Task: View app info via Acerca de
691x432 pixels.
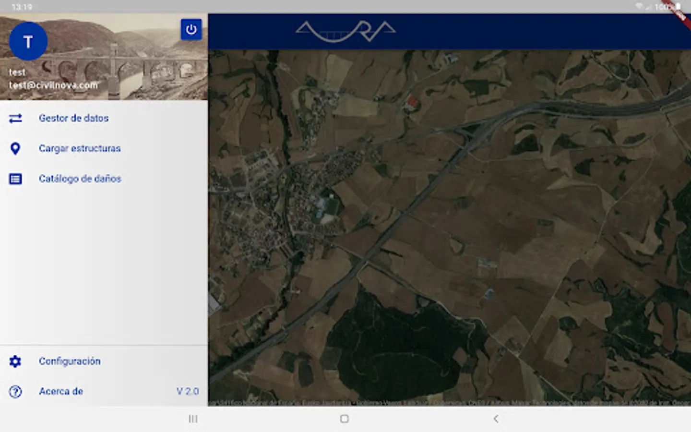Action: pyautogui.click(x=60, y=391)
